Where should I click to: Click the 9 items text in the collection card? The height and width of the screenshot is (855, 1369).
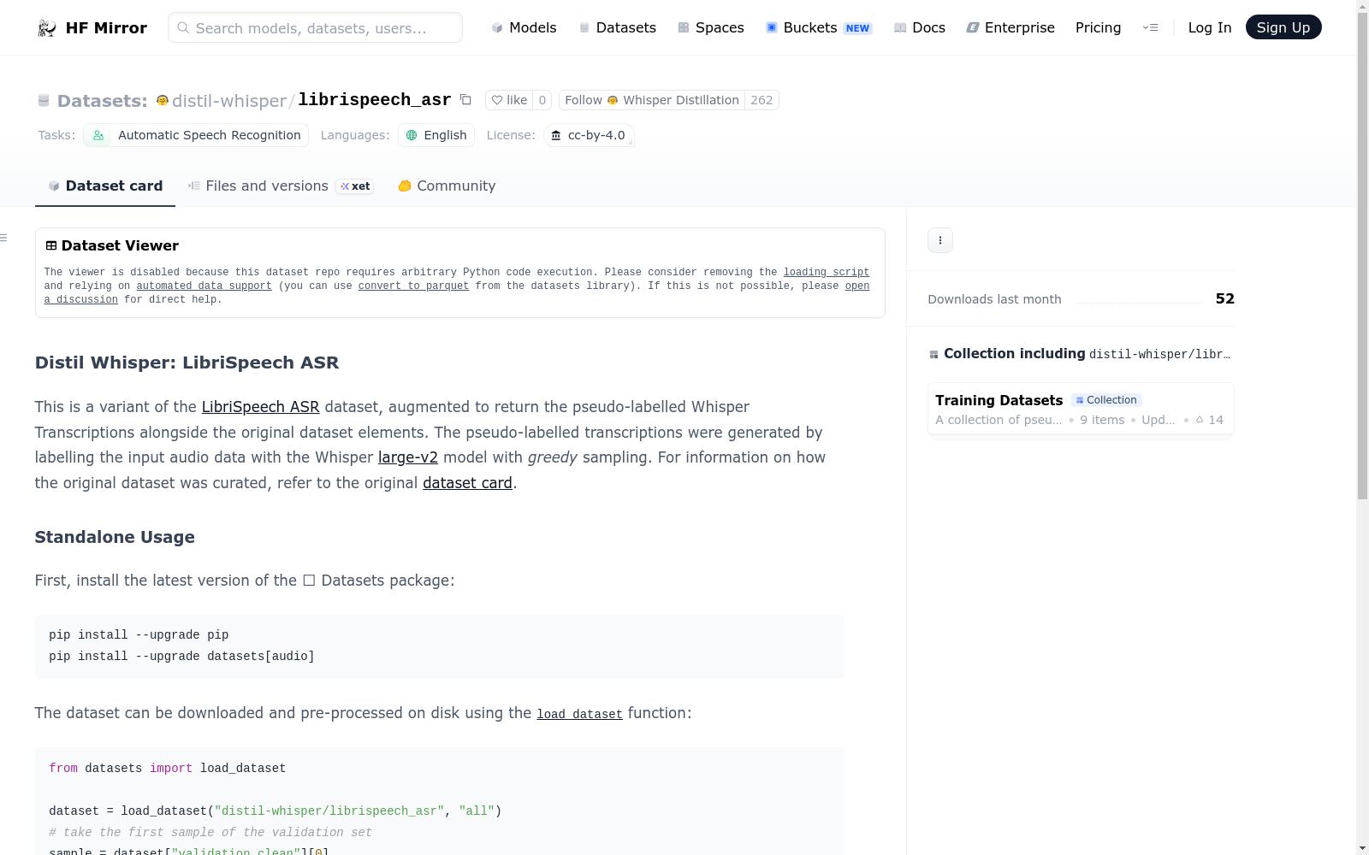click(x=1102, y=420)
